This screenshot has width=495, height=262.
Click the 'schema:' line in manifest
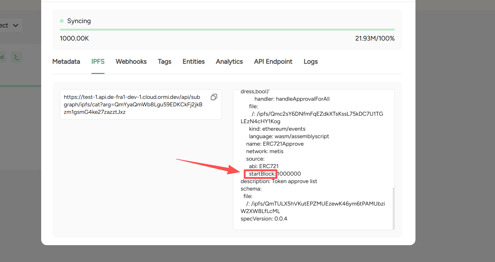pyautogui.click(x=251, y=189)
